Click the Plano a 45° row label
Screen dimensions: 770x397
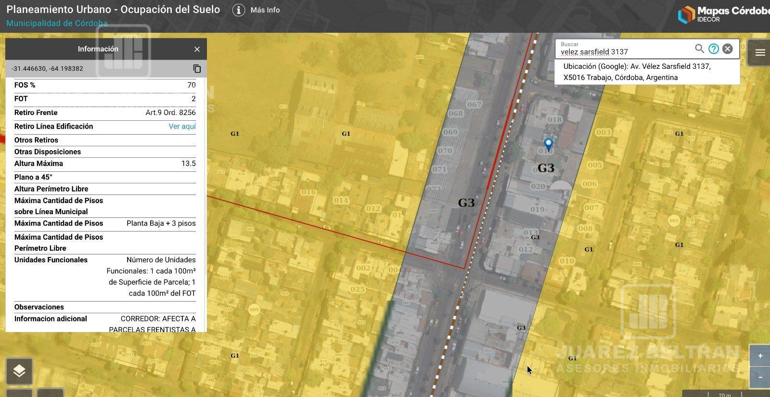point(33,177)
